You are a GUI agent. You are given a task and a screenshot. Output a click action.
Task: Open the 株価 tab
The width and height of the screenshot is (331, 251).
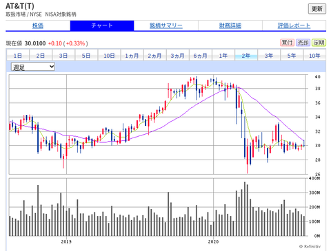[38, 25]
